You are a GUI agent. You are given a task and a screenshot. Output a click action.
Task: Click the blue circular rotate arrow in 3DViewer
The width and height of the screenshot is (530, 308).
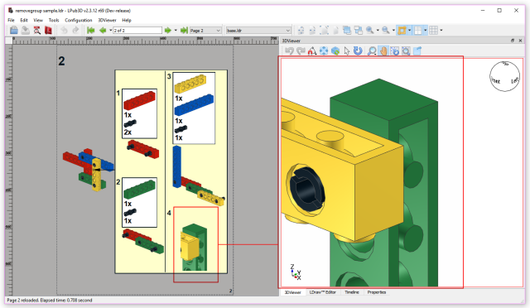358,51
